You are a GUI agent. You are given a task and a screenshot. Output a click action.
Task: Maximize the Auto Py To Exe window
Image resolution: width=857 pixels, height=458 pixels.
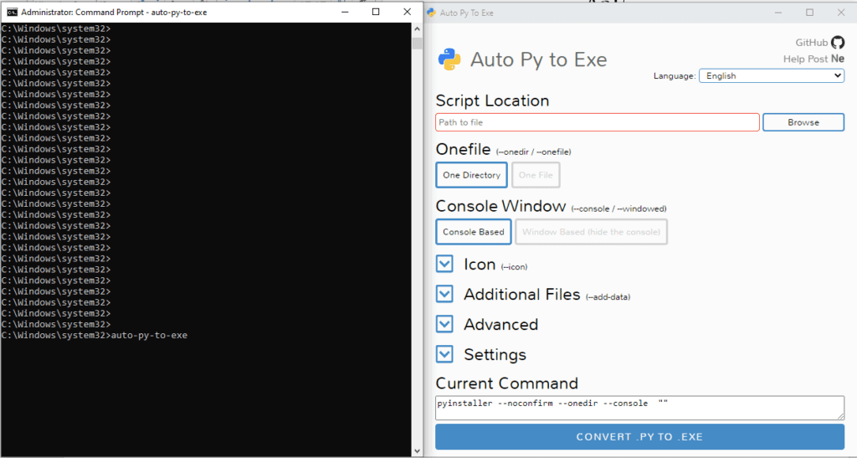click(810, 13)
